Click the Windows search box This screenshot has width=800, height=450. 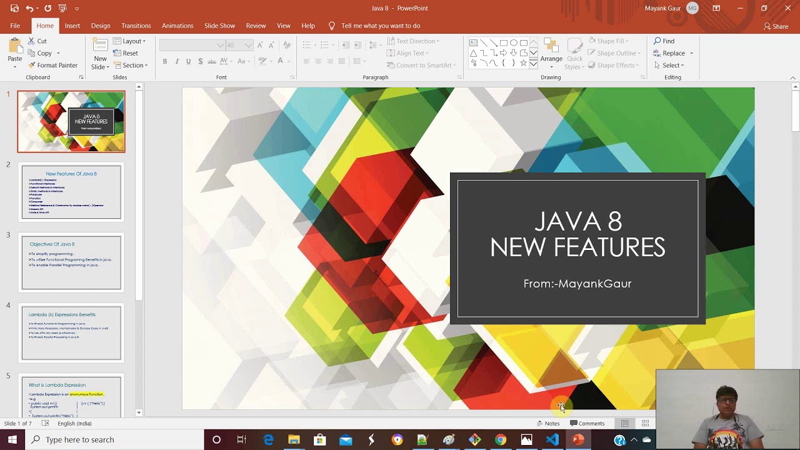coord(114,439)
